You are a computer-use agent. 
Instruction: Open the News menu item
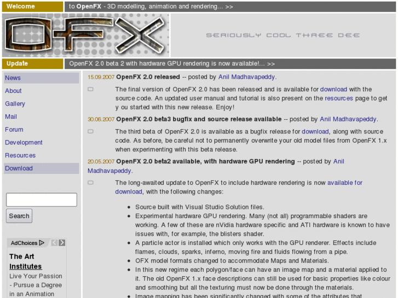pos(42,78)
